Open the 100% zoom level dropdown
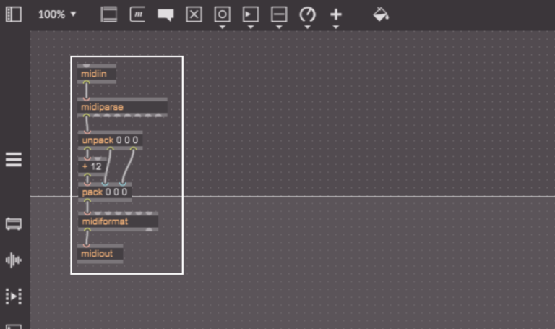555x329 pixels. pyautogui.click(x=57, y=14)
